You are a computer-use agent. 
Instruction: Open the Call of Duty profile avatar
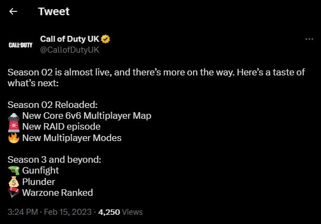(x=21, y=44)
